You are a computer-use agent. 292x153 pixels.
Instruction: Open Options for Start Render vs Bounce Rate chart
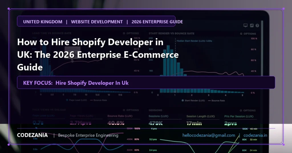coord(248,34)
